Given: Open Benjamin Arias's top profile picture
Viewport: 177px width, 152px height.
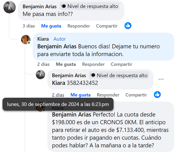Looking at the screenshot, I should pyautogui.click(x=10, y=7).
